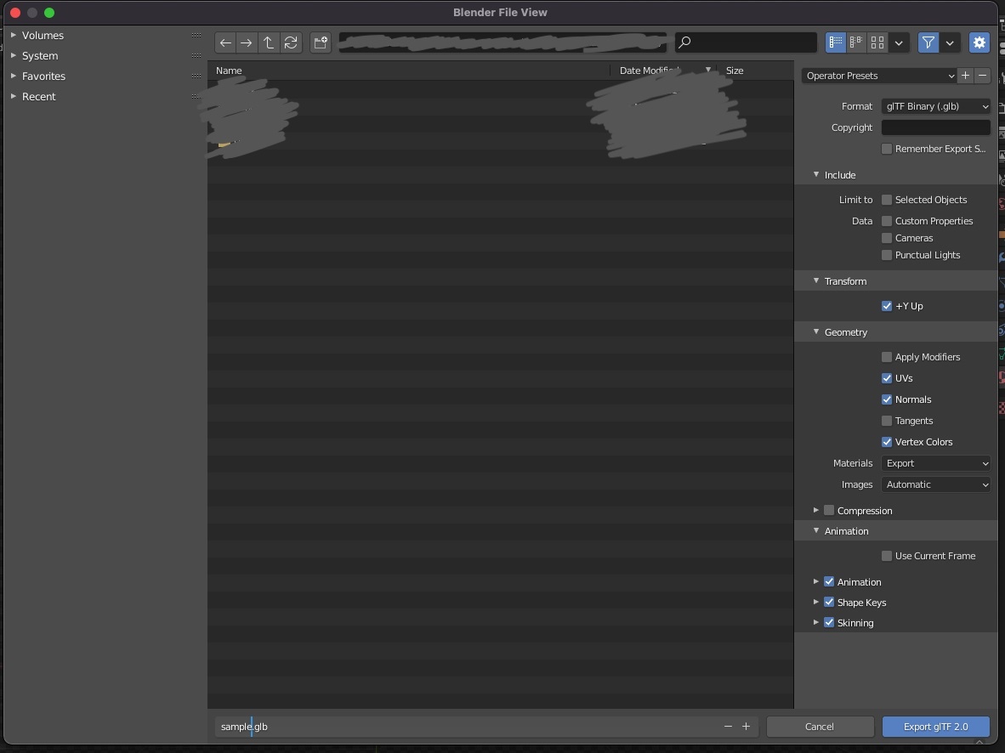Enable the Compression checkbox
Image resolution: width=1005 pixels, height=753 pixels.
coord(829,511)
